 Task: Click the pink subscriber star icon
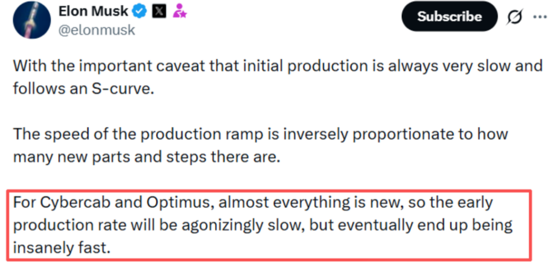click(x=179, y=11)
